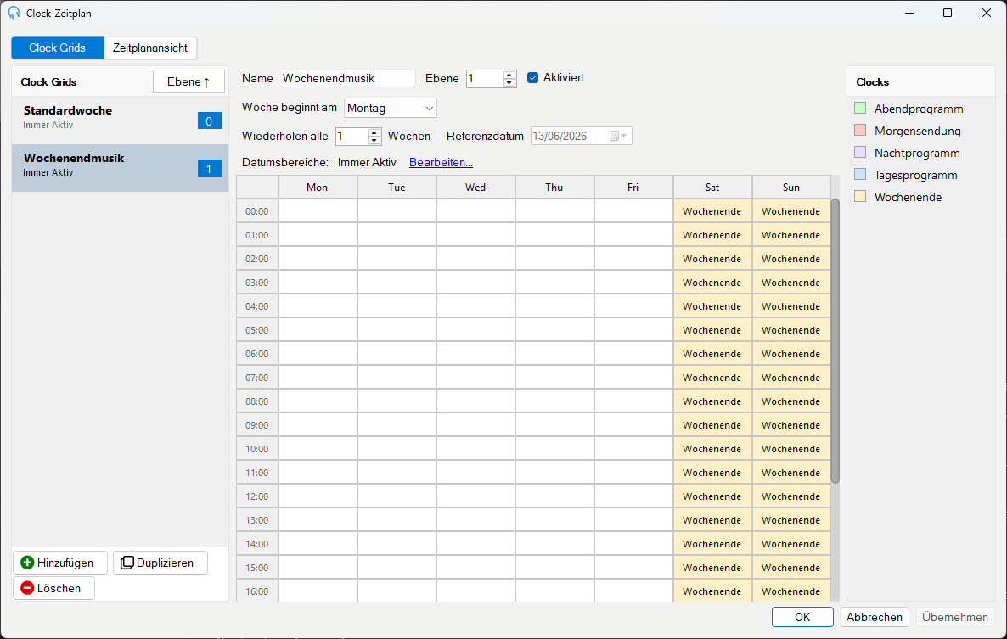Decrease Wiederholen alle weeks with down arrow

[x=374, y=140]
